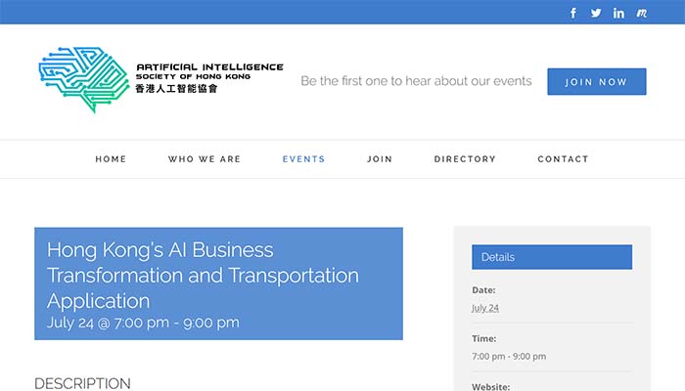The height and width of the screenshot is (391, 685).
Task: Open the LinkedIn page icon
Action: 618,13
